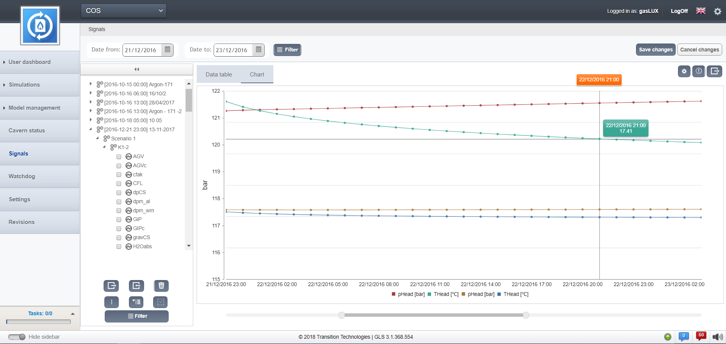Check the AGV signal checkbox
Viewport: 726px width, 344px height.
point(119,157)
